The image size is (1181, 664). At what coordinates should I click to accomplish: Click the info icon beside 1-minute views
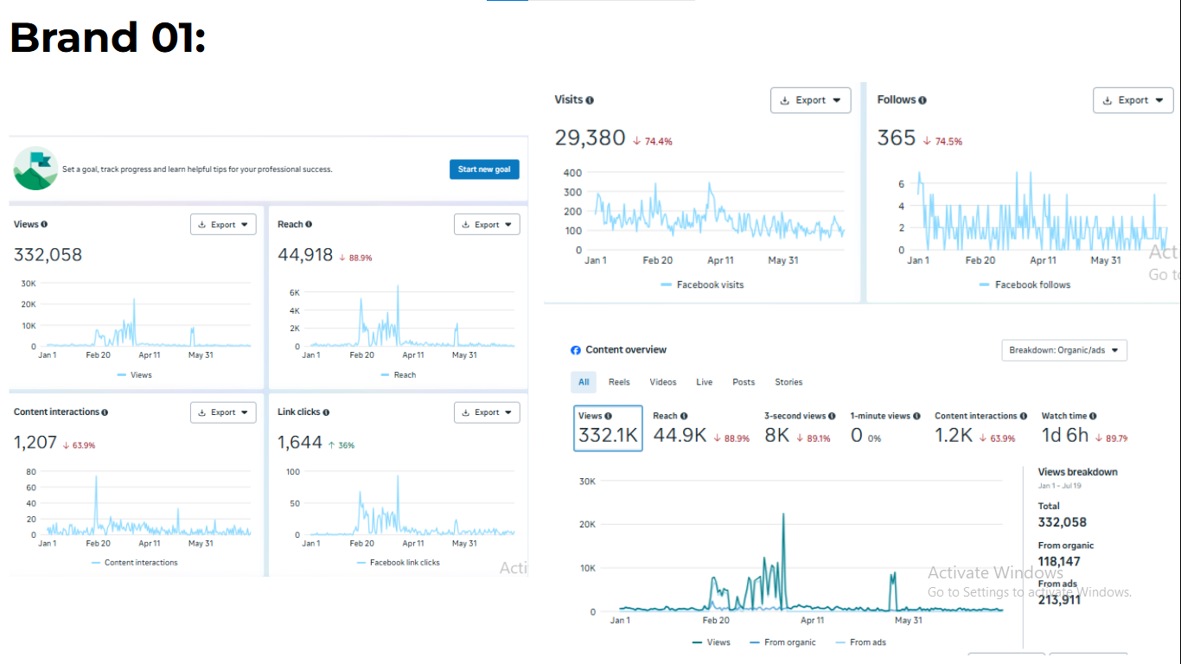pyautogui.click(x=916, y=416)
